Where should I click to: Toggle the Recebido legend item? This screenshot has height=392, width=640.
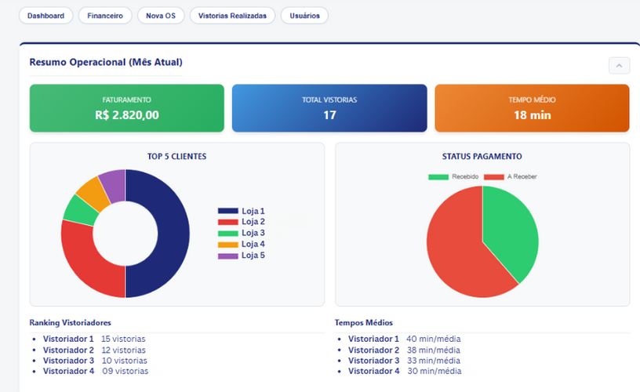pos(453,176)
